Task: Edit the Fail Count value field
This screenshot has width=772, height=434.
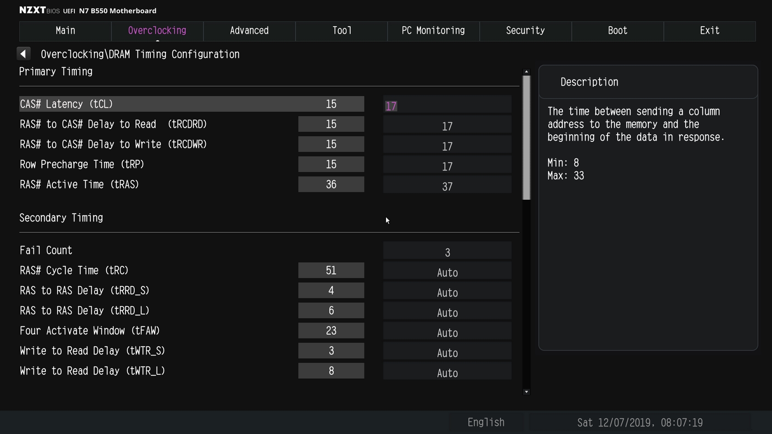Action: [447, 251]
